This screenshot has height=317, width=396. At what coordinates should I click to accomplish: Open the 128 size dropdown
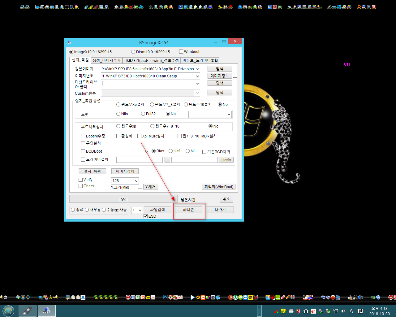click(136, 181)
